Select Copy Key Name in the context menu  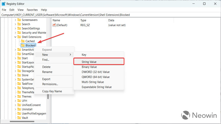pos(54,92)
